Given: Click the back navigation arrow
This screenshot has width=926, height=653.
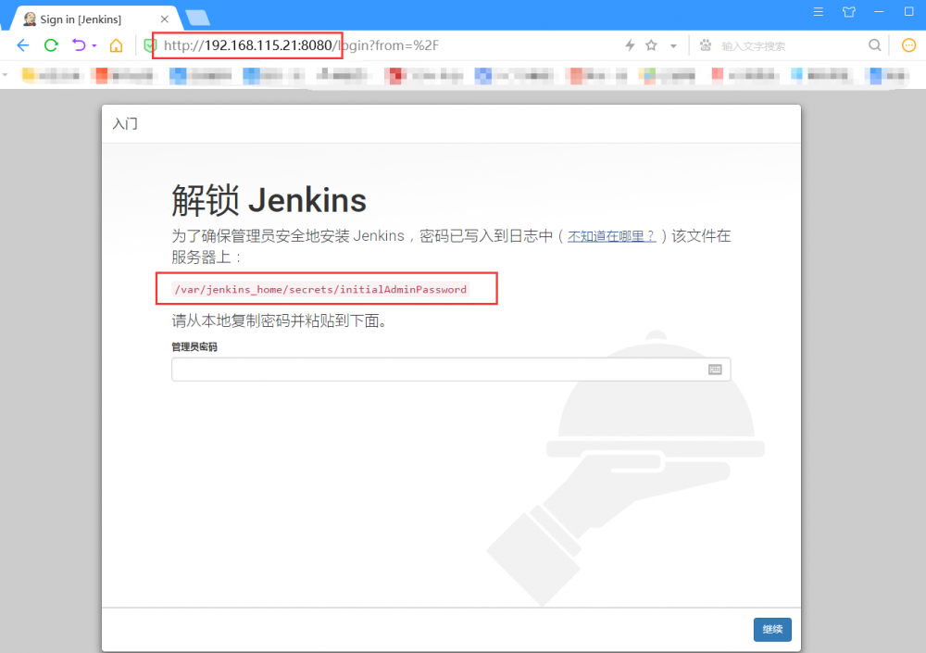Looking at the screenshot, I should click(22, 44).
